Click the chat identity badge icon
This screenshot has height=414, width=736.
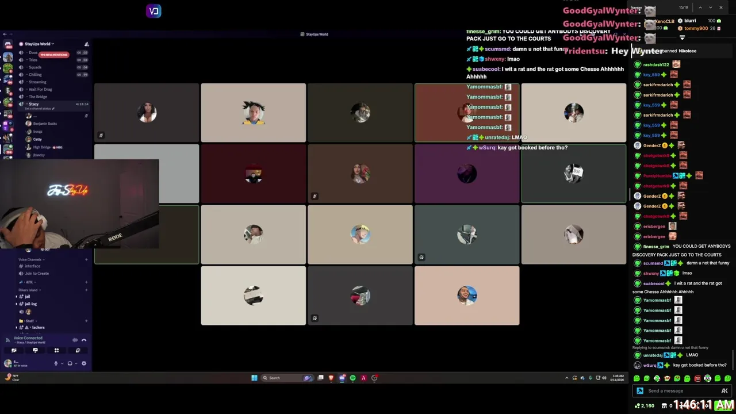(640, 391)
